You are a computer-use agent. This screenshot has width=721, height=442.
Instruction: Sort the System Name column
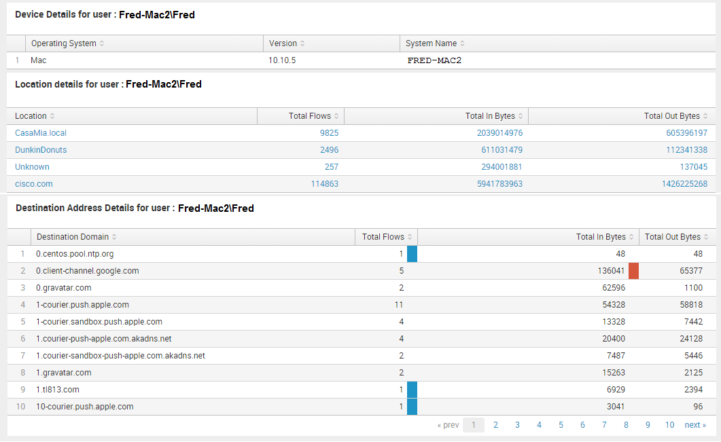(x=462, y=43)
